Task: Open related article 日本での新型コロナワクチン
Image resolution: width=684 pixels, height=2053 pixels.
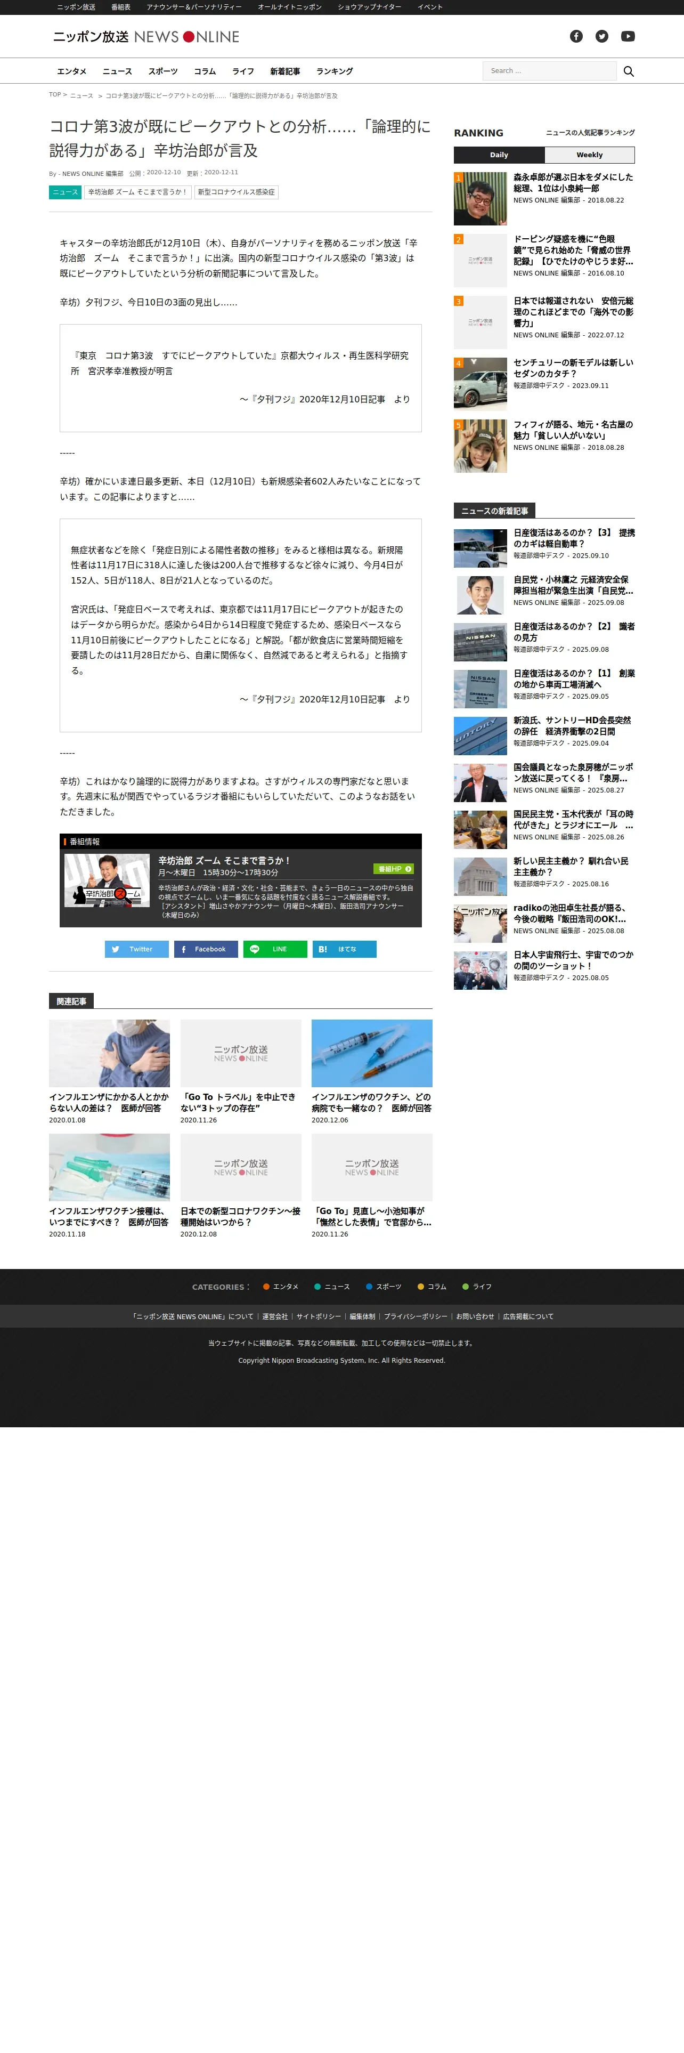Action: (240, 1216)
